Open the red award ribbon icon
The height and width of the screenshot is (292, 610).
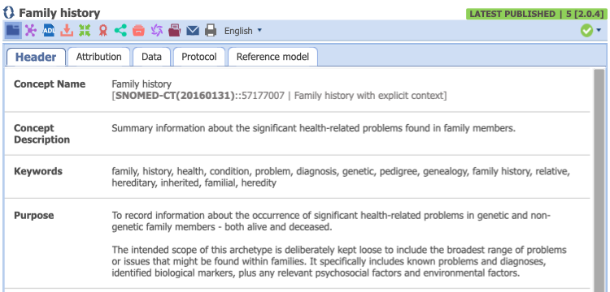[x=102, y=30]
